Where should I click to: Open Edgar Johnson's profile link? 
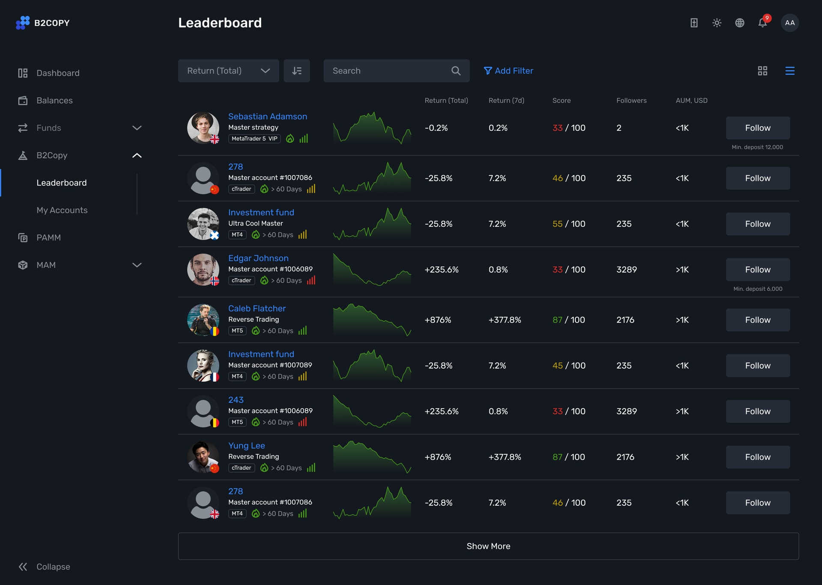258,258
